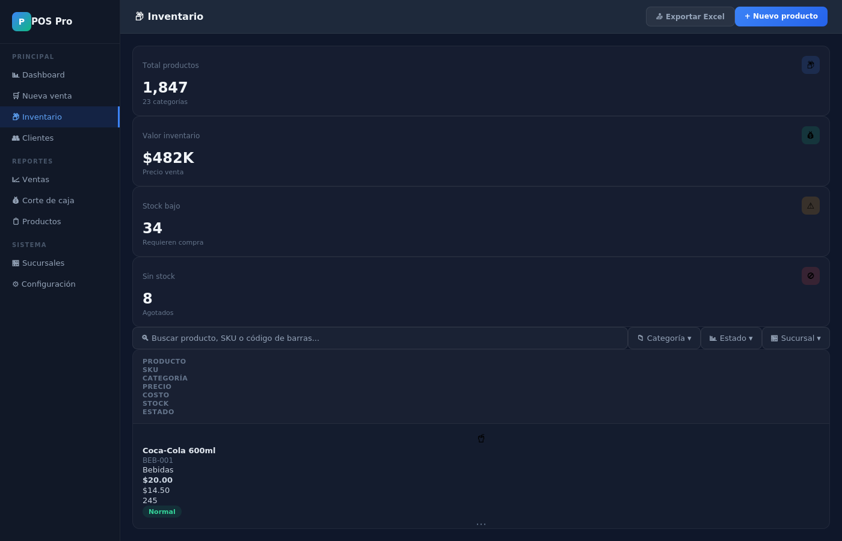
Task: Click the warning triangle on the Stock bajo card
Action: 810,206
